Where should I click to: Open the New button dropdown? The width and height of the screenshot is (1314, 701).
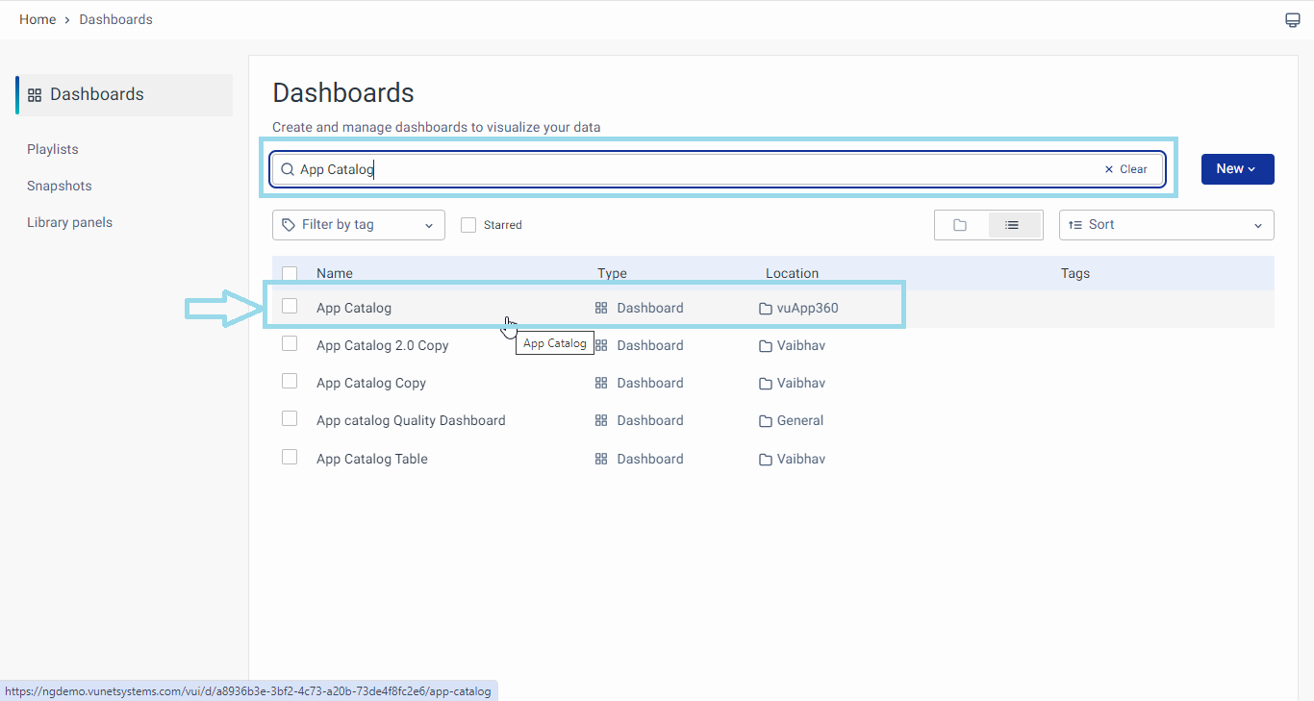click(1237, 169)
